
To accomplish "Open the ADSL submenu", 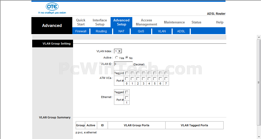I will coord(181,31).
